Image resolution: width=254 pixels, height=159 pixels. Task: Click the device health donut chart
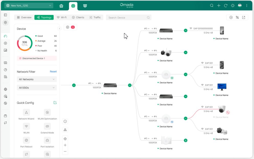[25, 43]
